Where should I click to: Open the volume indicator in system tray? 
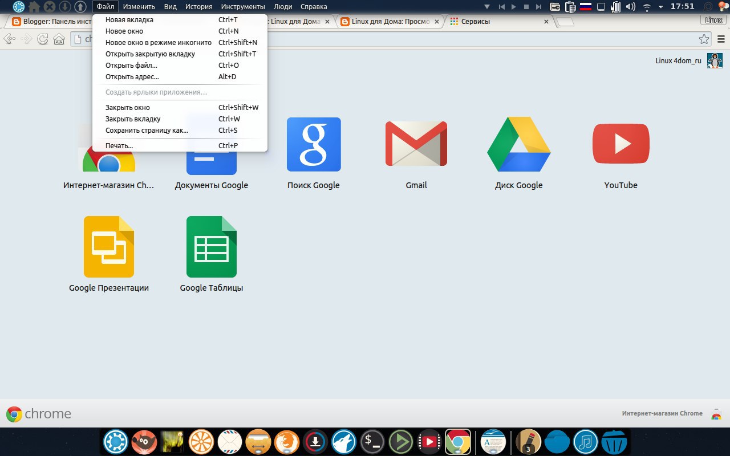pyautogui.click(x=631, y=7)
